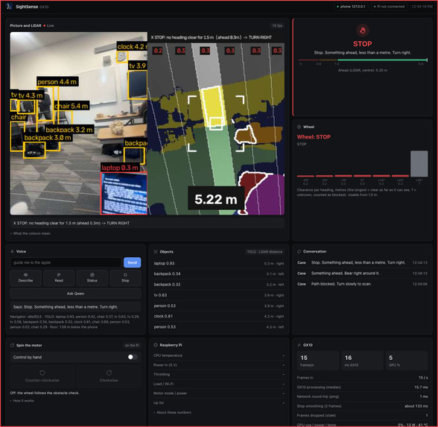Click the tall grey wheel clearance bar
Screen dimensions: 438x427
pos(419,164)
